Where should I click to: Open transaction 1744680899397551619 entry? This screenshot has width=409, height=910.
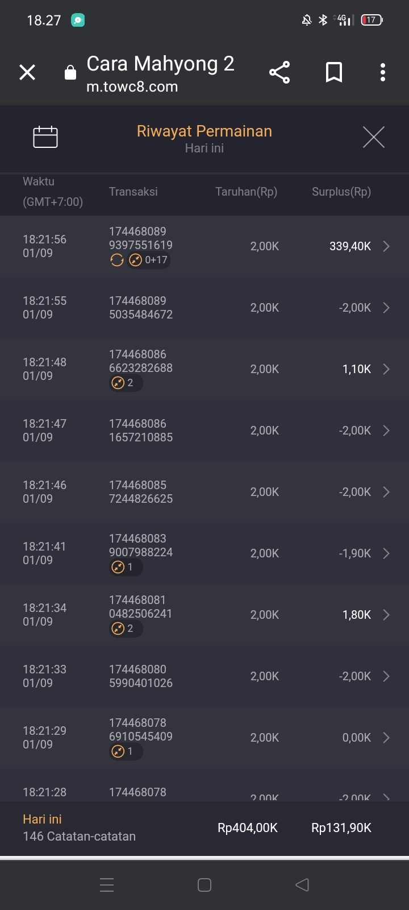(x=141, y=238)
